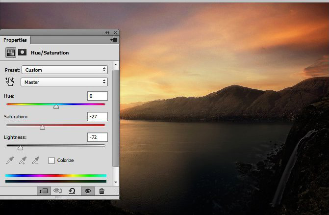This screenshot has height=215, width=329.
Task: Click the Lightness slider handle
Action: click(x=21, y=148)
